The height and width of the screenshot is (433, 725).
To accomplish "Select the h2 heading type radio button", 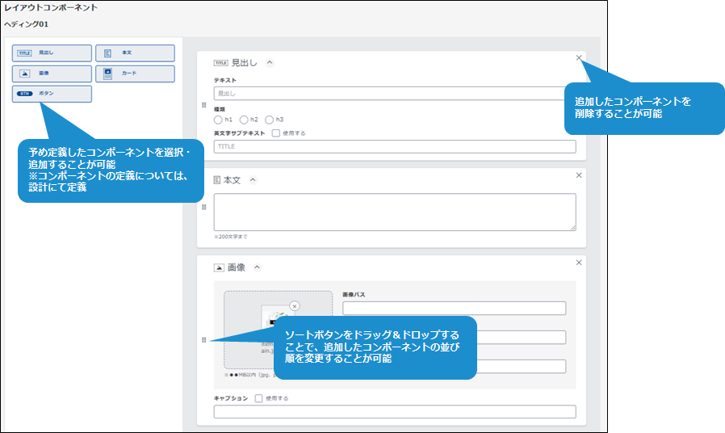I will [x=244, y=120].
